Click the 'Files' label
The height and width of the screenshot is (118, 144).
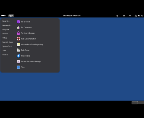coord(23,67)
